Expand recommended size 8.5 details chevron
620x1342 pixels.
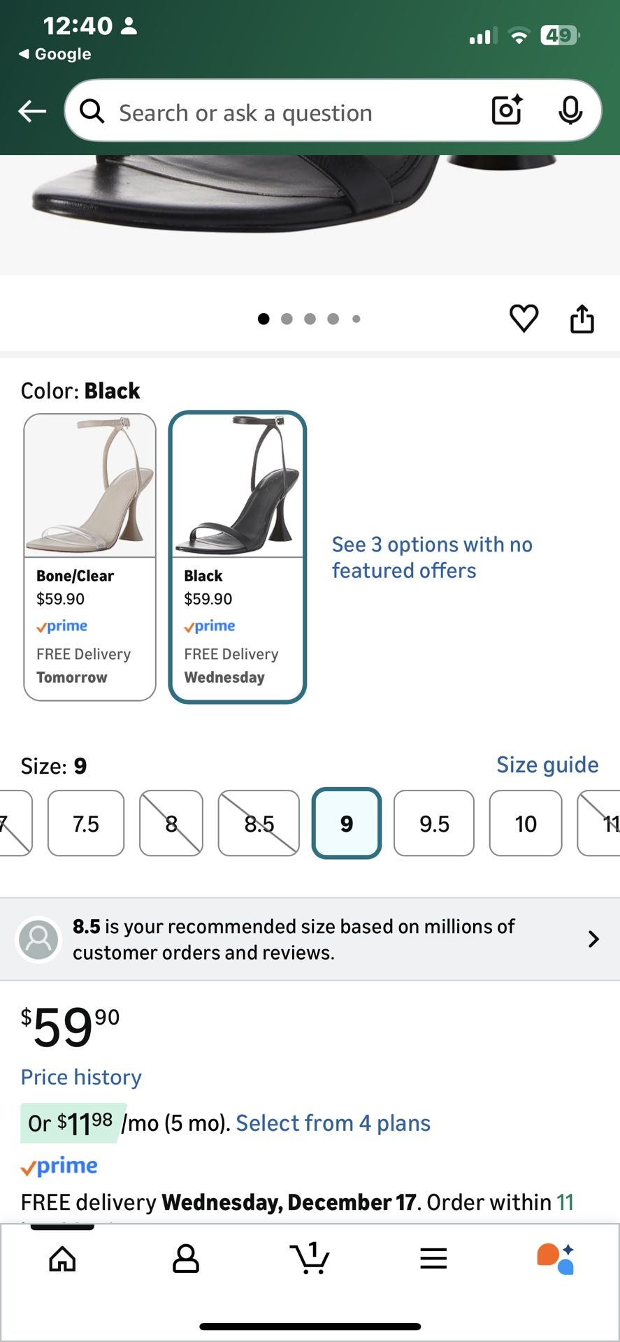(x=593, y=939)
